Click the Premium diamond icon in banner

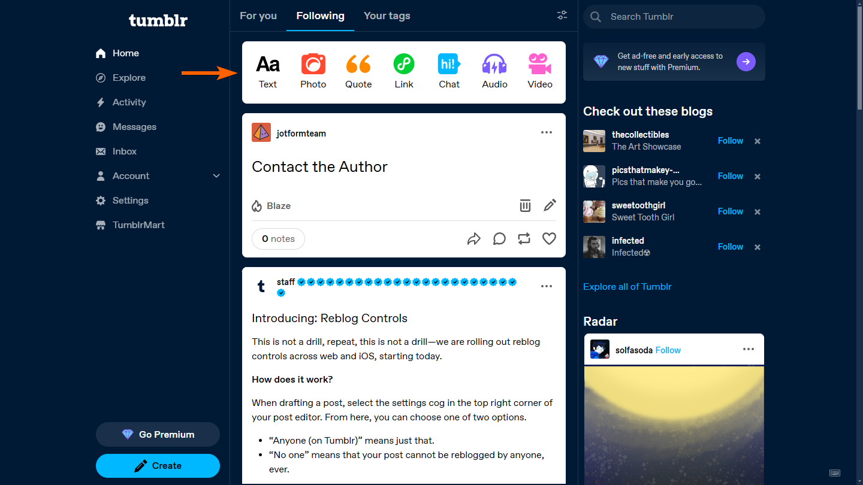(x=601, y=62)
